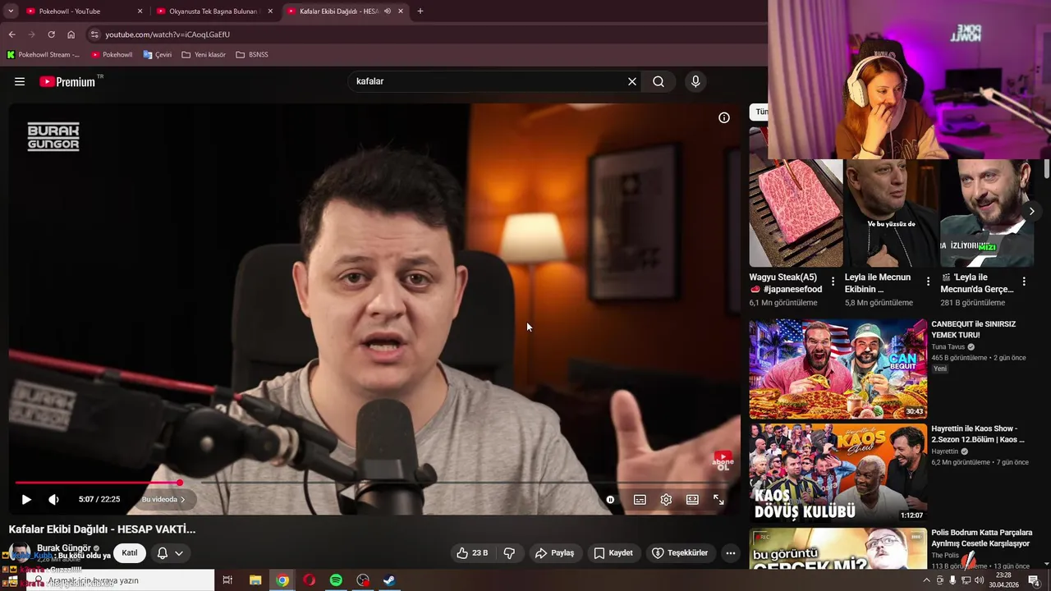Open Yeni klasör bookmark folder

pyautogui.click(x=204, y=55)
